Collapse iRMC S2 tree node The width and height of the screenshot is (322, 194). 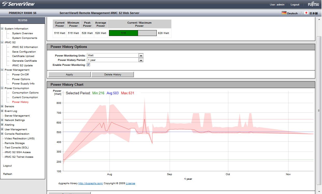click(x=2, y=42)
